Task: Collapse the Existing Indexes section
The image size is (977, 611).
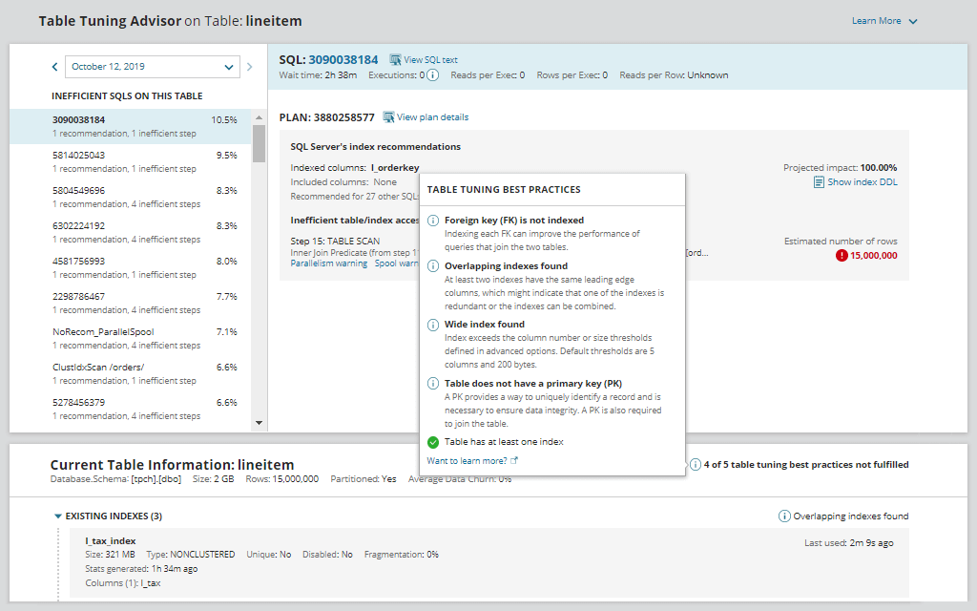Action: pyautogui.click(x=58, y=516)
